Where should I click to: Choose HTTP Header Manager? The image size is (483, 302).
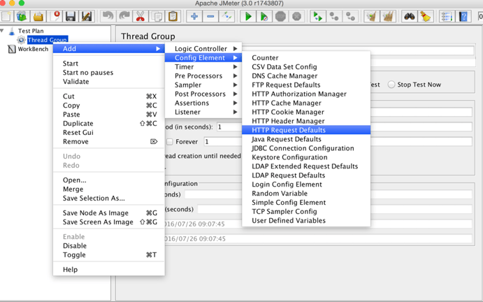[x=306, y=121]
